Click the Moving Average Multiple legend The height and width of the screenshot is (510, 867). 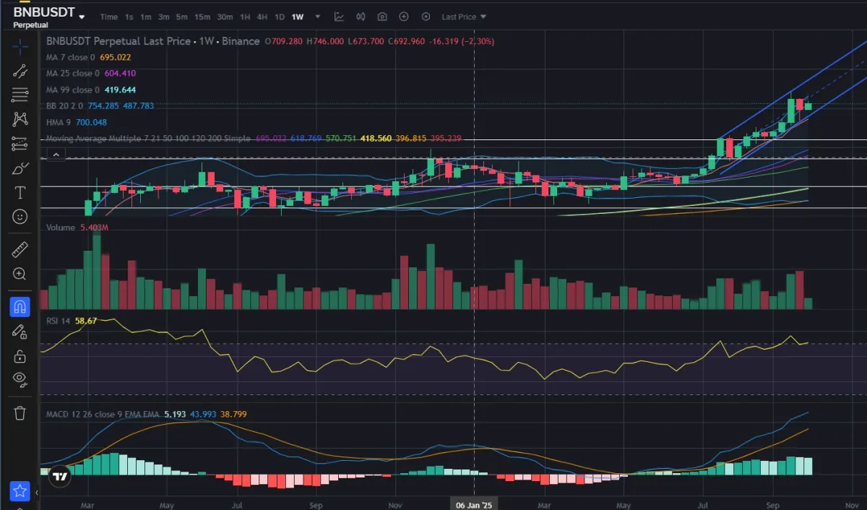(x=148, y=138)
